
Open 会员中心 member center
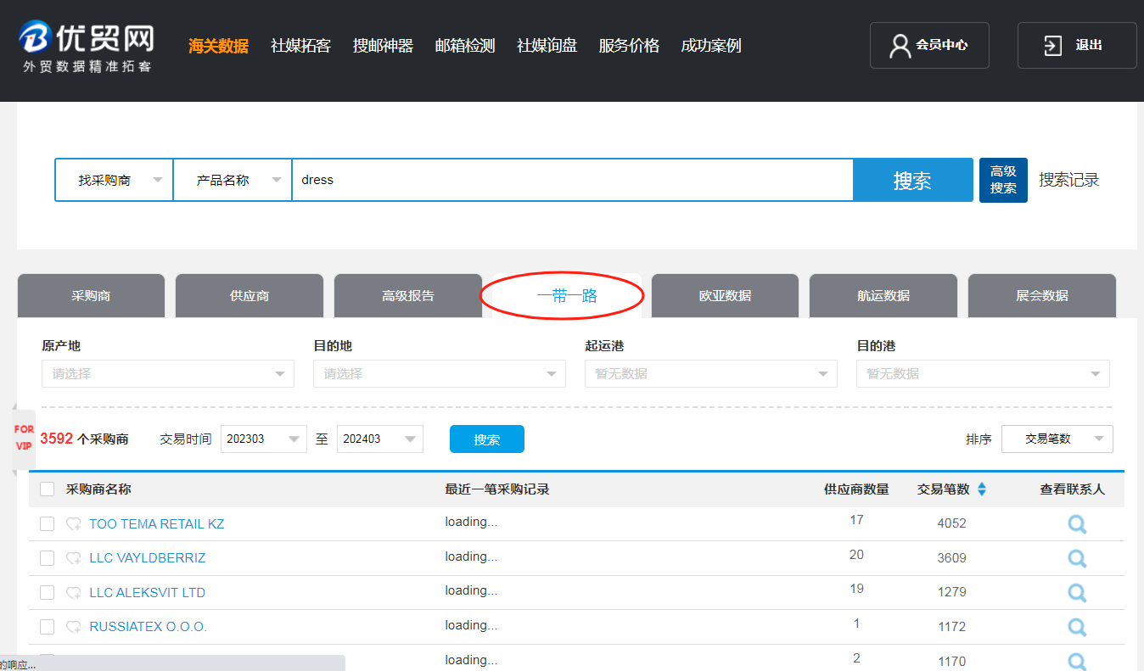(x=929, y=46)
